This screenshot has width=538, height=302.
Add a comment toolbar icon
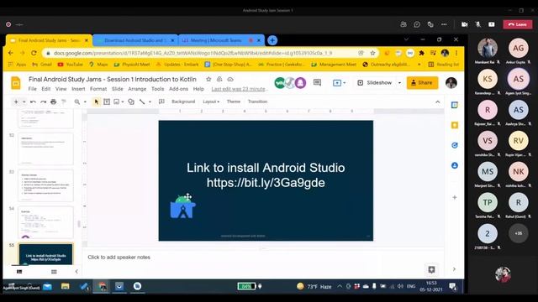point(161,102)
